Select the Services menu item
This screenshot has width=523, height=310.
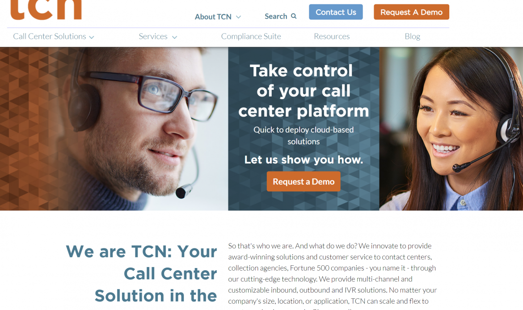153,36
